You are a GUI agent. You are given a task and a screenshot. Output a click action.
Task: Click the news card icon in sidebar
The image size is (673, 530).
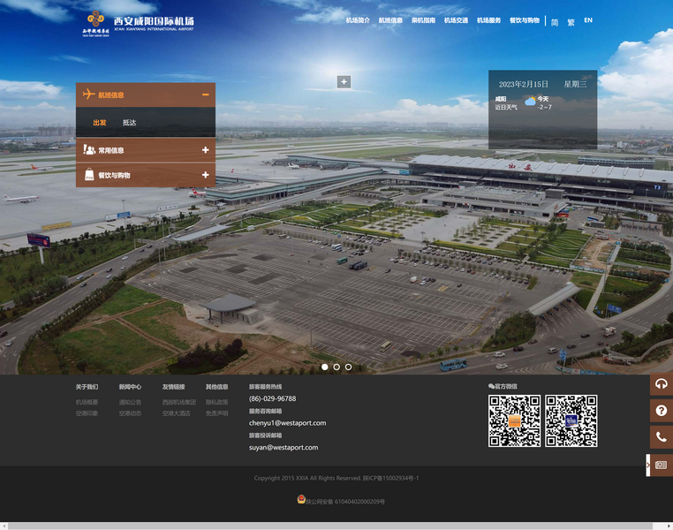[661, 465]
